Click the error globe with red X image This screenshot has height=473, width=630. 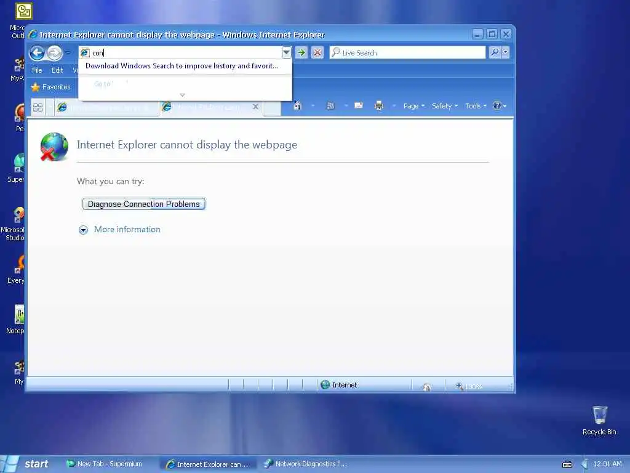[x=54, y=147]
